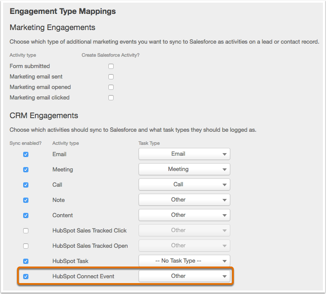
Task: Click the Form submitted label
Action: (30, 66)
